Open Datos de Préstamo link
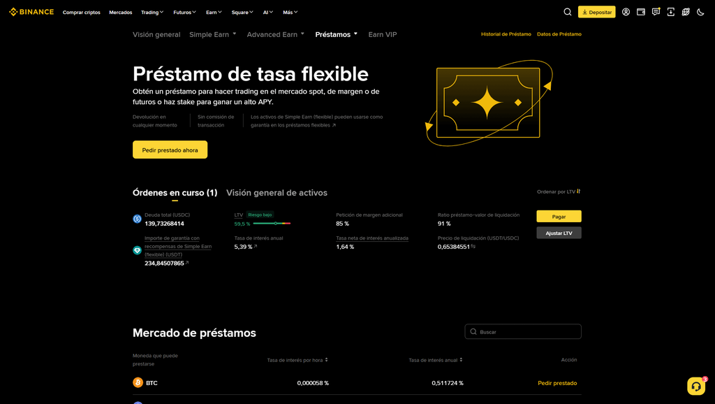 point(559,34)
